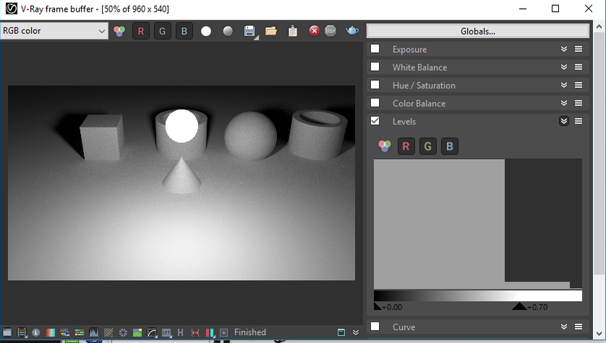Toggle LUT correction icon
Screen dimensions: 606x343
pos(166,332)
